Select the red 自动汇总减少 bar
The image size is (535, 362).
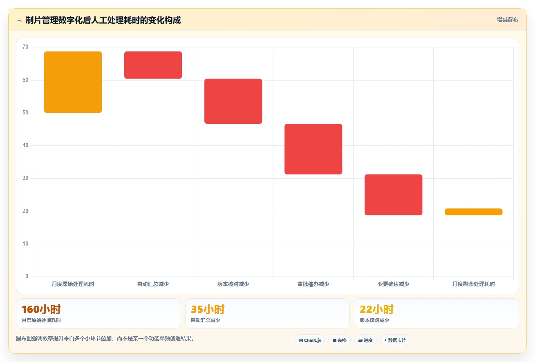coord(153,65)
